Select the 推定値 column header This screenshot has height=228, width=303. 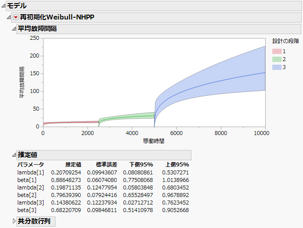73,165
